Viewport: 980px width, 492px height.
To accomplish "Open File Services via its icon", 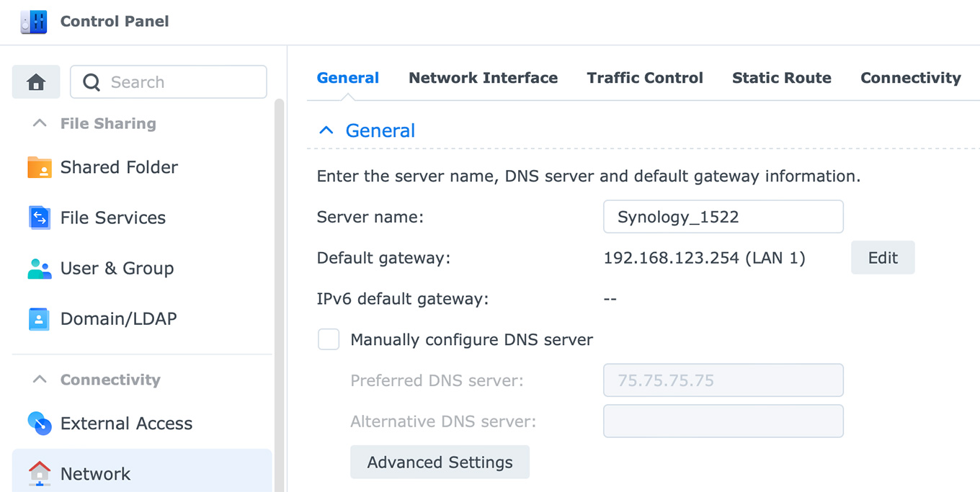I will pos(39,218).
